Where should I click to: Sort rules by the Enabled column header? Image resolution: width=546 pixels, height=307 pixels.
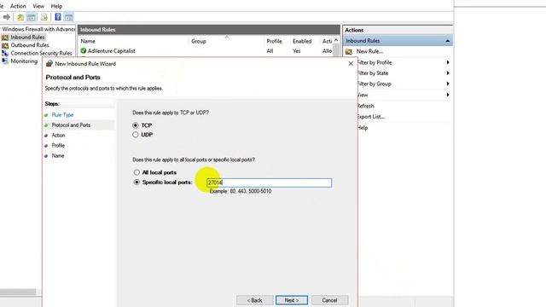point(302,41)
